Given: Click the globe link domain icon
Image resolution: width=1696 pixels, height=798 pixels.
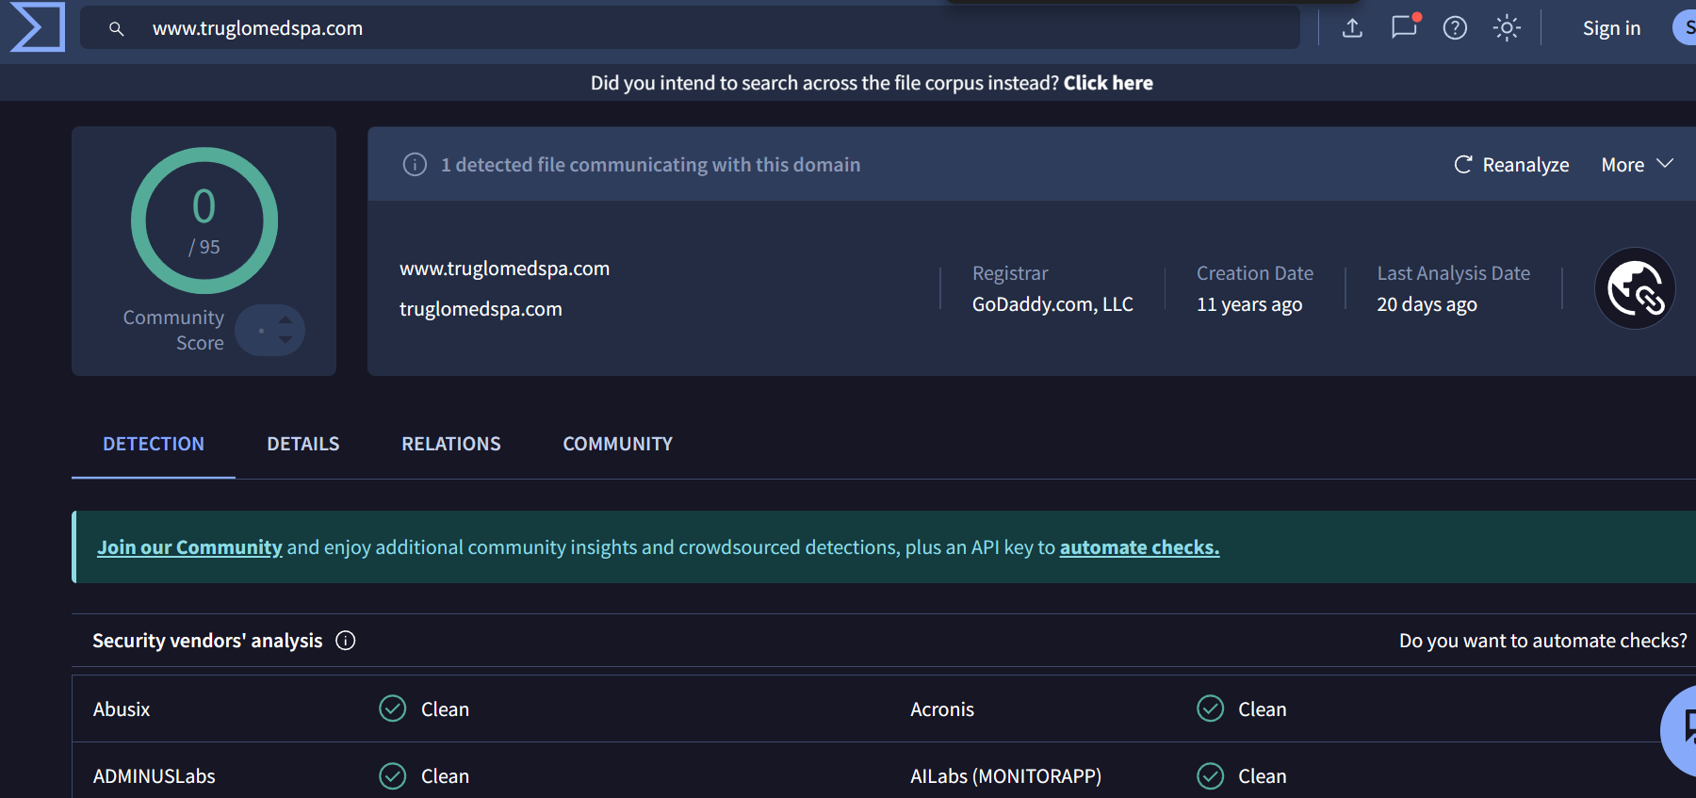Looking at the screenshot, I should tap(1634, 288).
